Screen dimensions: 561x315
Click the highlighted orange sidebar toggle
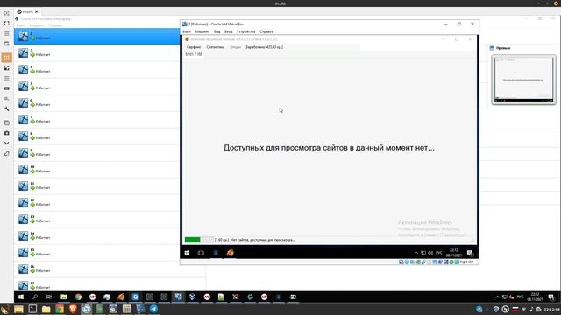pyautogui.click(x=7, y=58)
